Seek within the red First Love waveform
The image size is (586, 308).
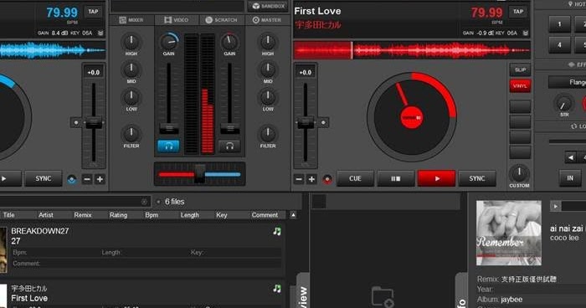point(412,50)
